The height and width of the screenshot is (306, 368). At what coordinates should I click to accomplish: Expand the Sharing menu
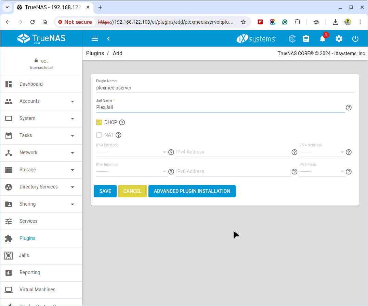click(x=41, y=204)
